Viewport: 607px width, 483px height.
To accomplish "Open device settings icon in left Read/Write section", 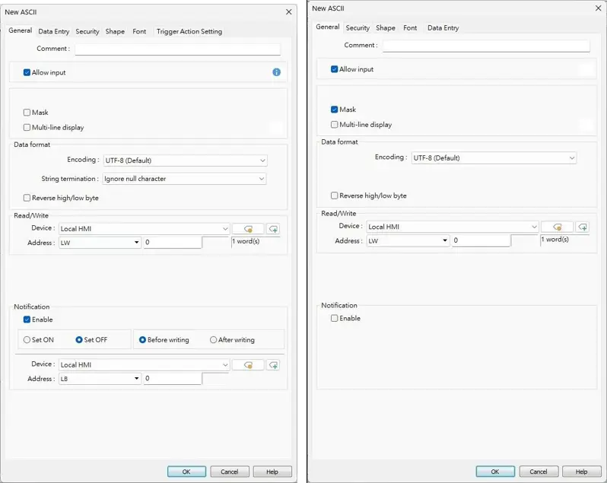I will point(248,229).
